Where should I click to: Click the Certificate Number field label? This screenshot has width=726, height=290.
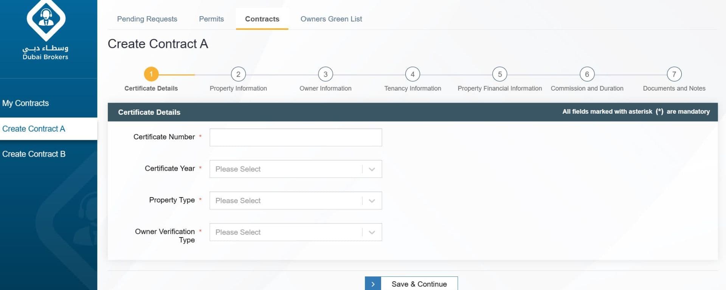click(x=164, y=137)
